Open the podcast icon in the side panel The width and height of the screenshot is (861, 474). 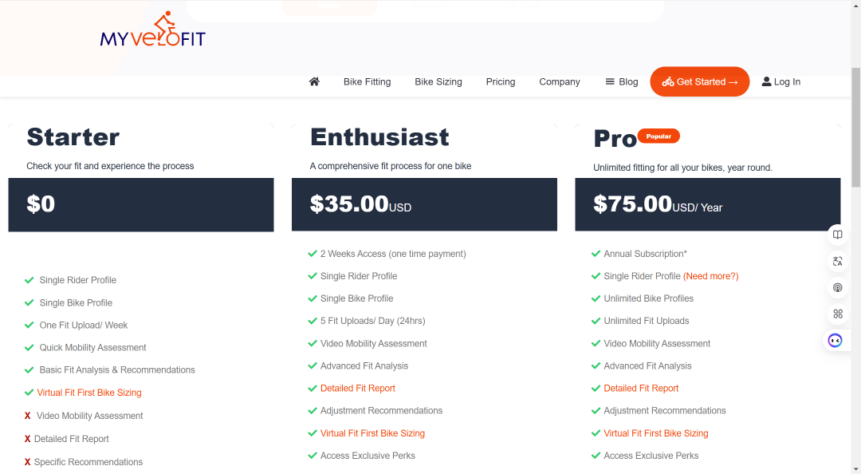(837, 287)
